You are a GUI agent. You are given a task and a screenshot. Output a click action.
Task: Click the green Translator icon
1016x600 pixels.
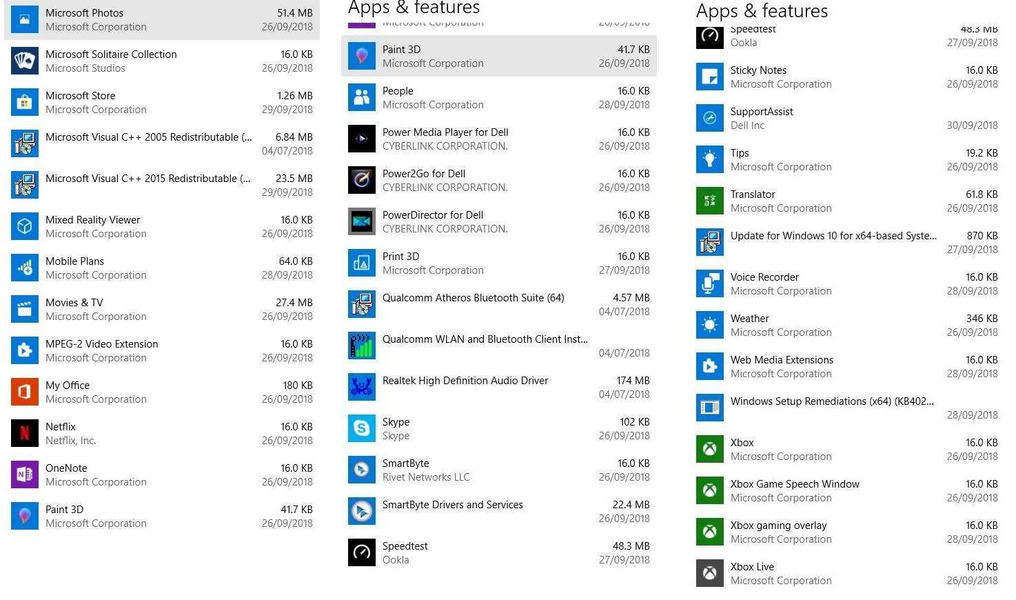coord(710,201)
